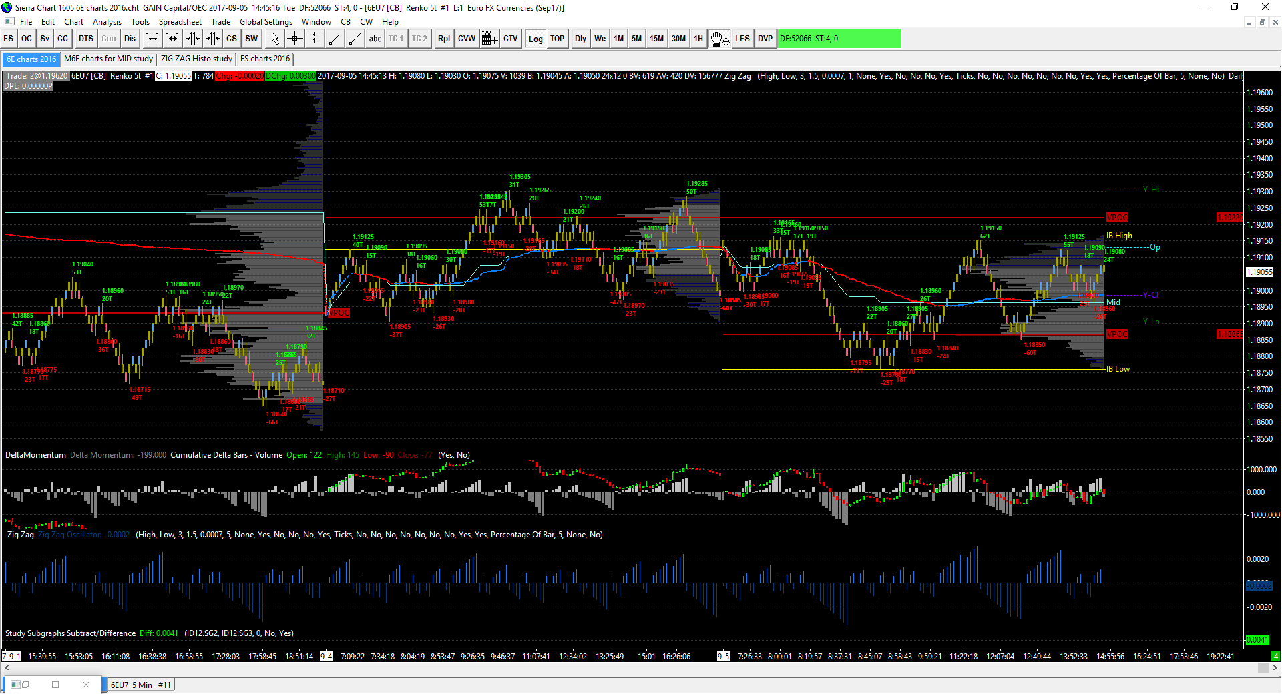Select the abc text drawing tool

pos(375,39)
